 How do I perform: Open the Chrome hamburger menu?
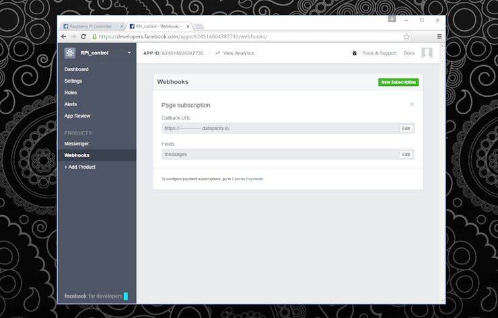439,36
